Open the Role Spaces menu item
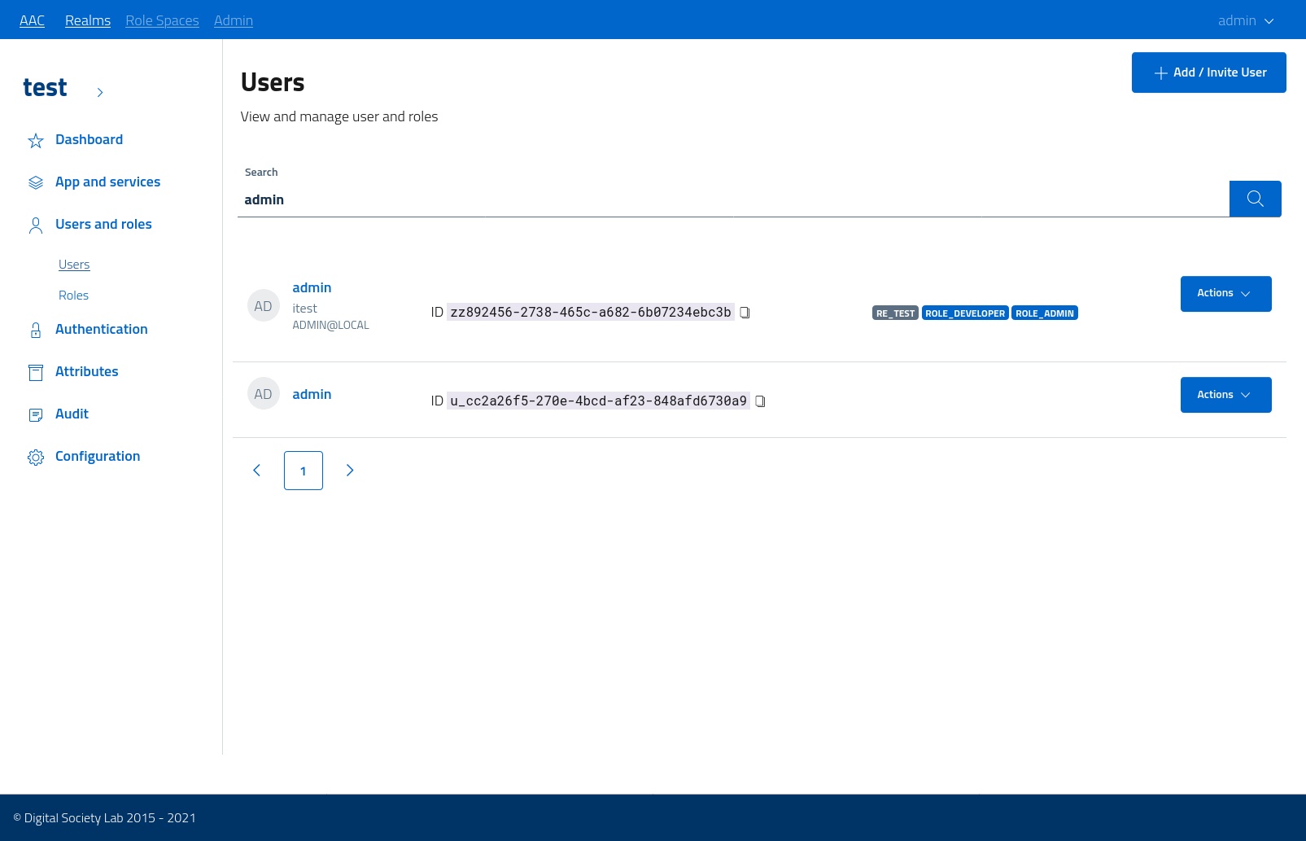 [x=162, y=20]
